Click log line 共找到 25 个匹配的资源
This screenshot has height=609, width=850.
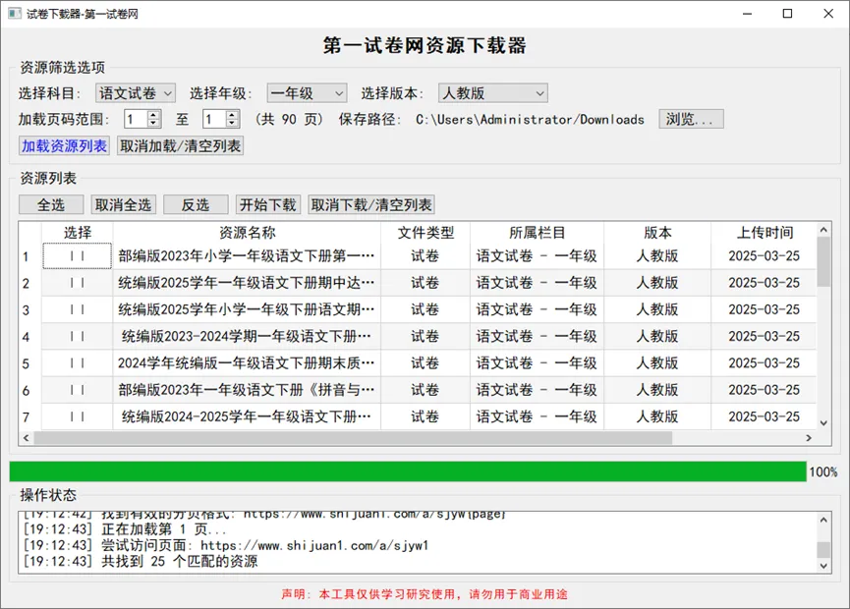tap(141, 561)
